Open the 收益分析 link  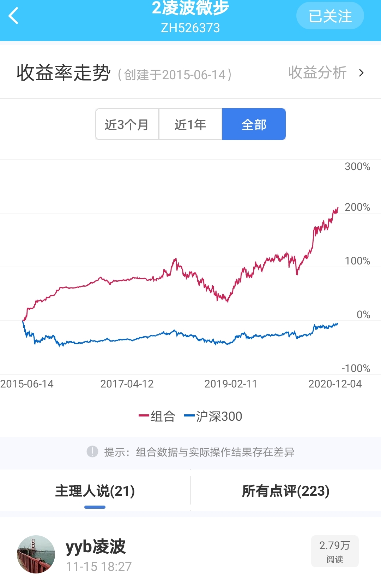tap(317, 73)
